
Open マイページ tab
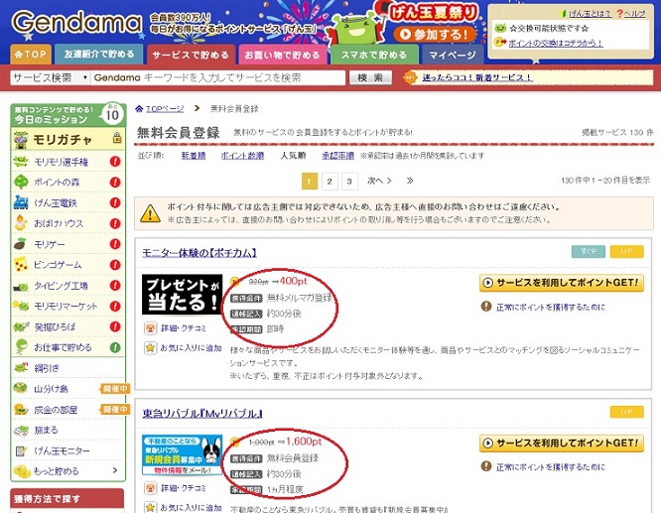[x=453, y=55]
